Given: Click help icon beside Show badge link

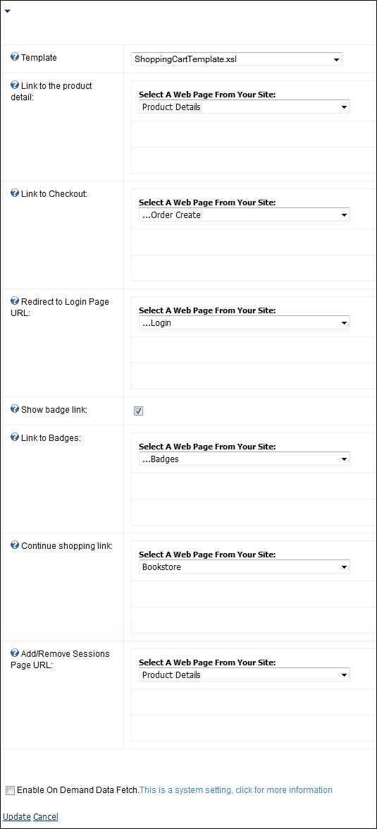Looking at the screenshot, I should tap(15, 409).
